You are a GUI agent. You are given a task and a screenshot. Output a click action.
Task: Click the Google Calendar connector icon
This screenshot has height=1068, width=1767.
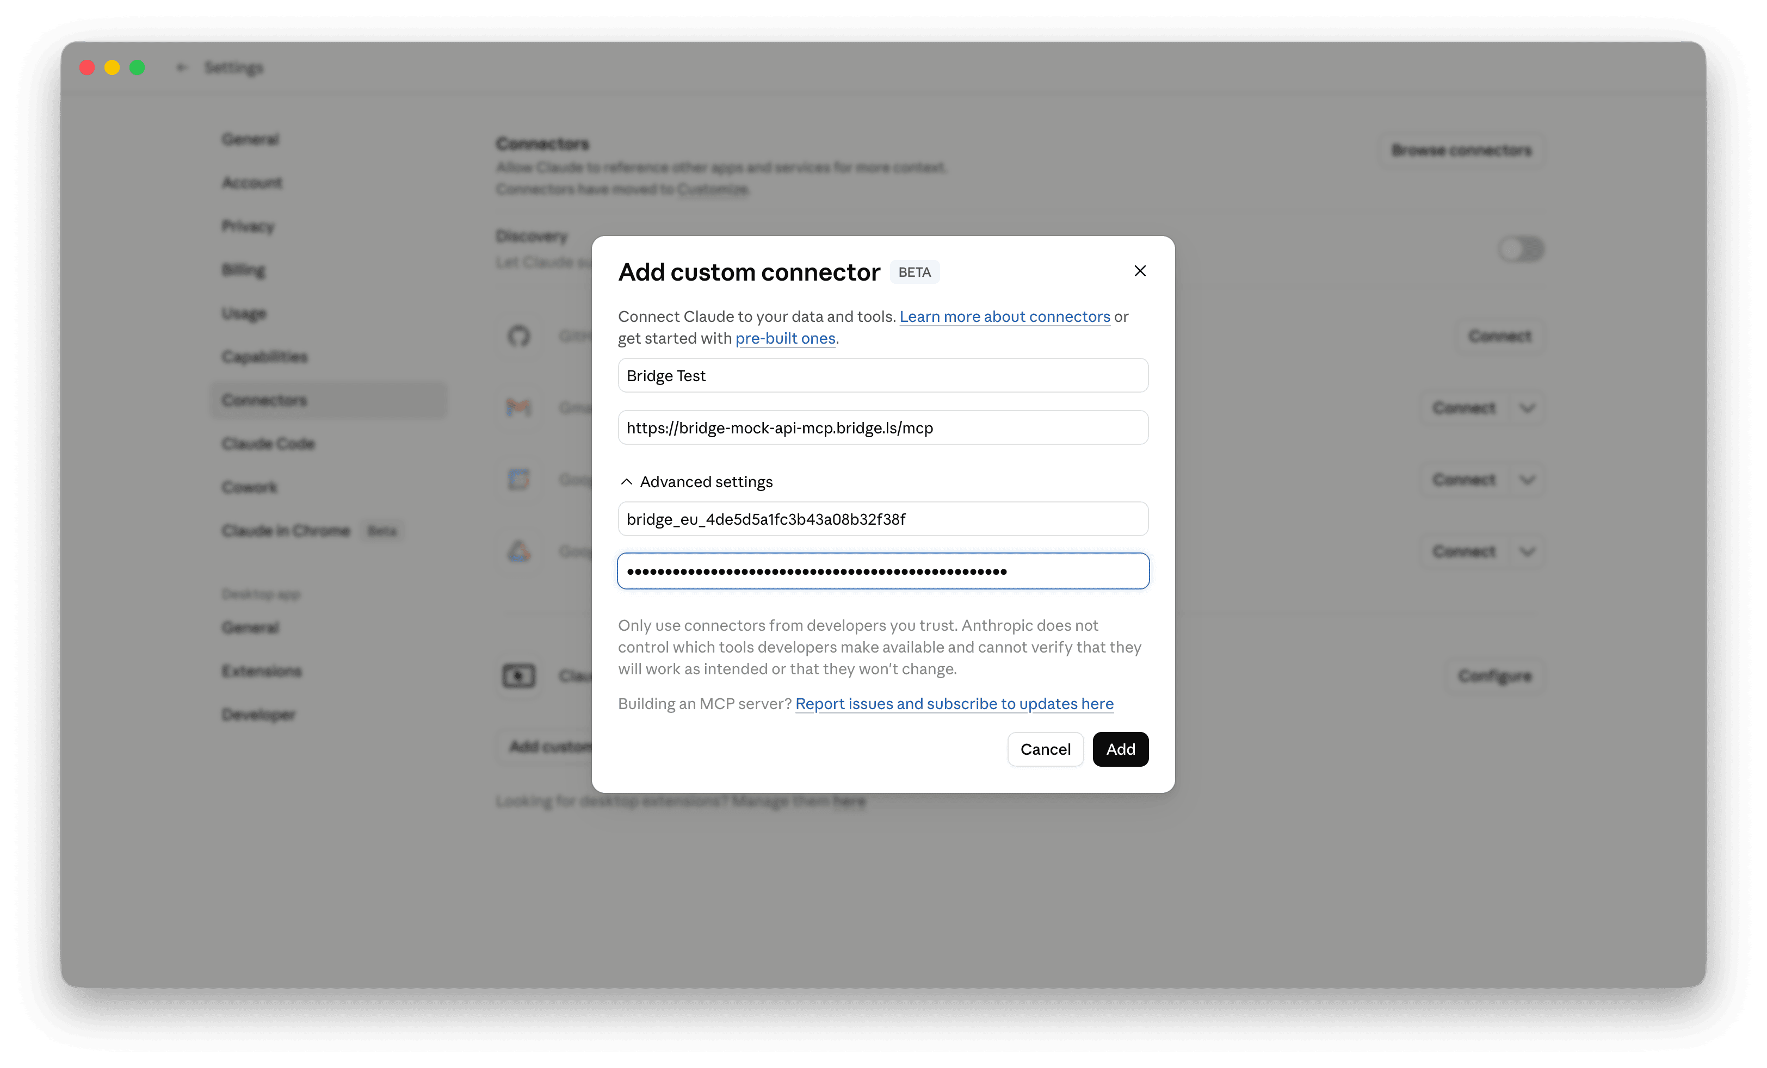point(518,480)
